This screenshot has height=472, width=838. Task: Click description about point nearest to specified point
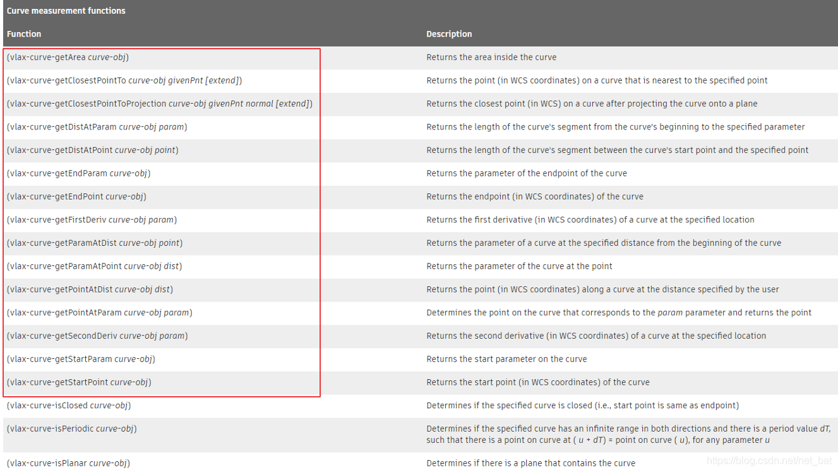click(x=597, y=81)
